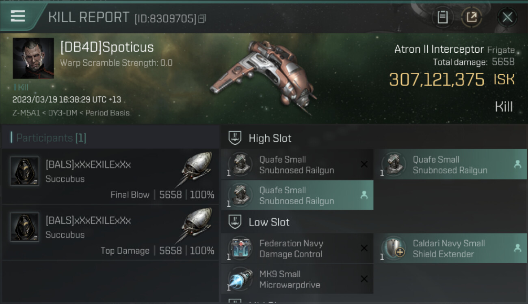Click the share export icon

pos(472,17)
